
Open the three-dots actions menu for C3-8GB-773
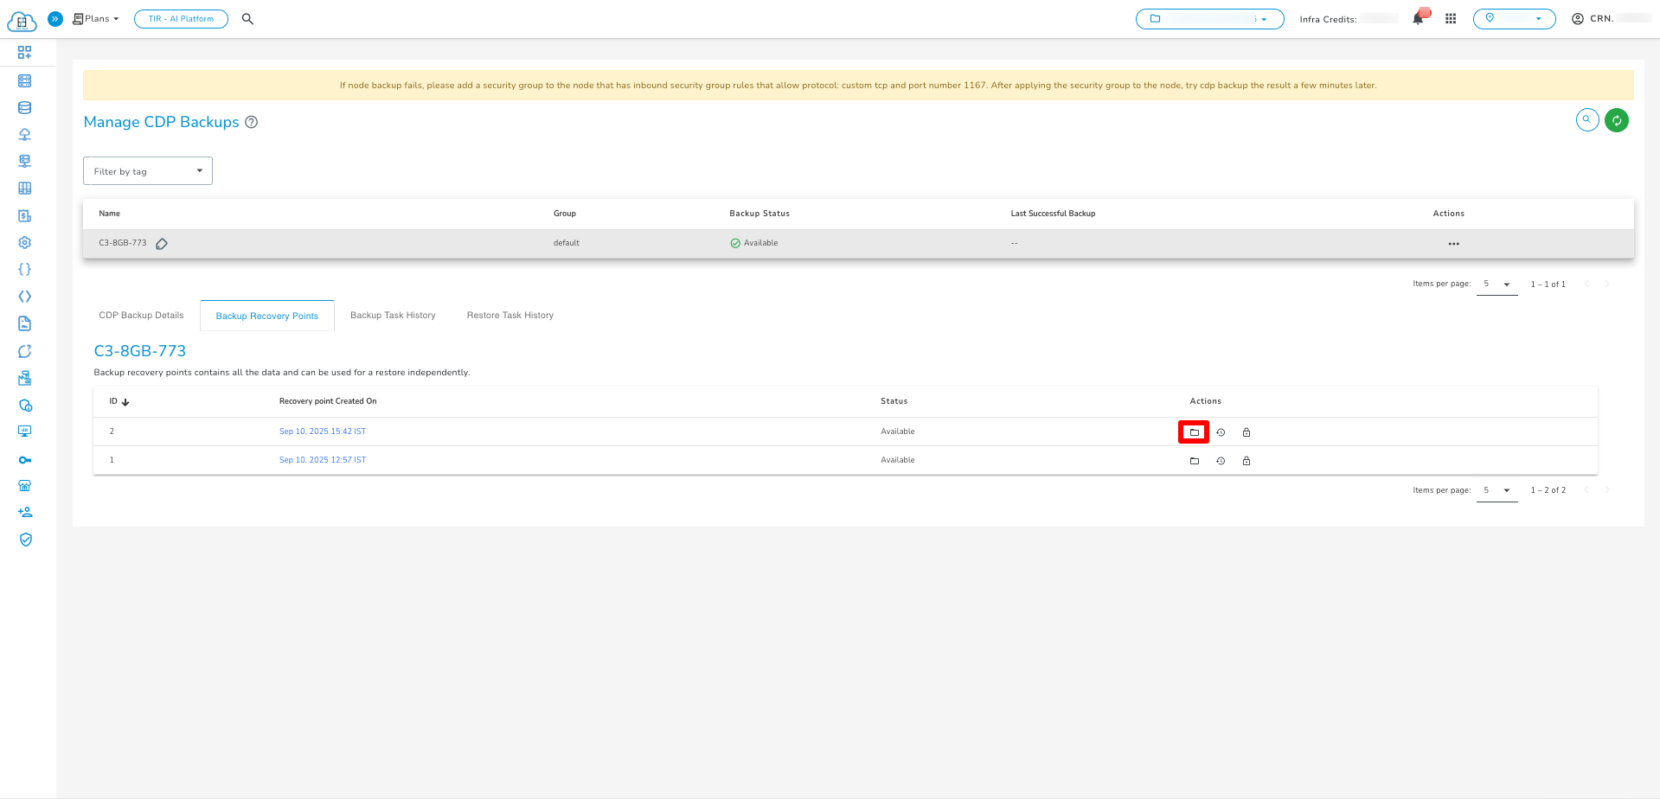tap(1453, 244)
